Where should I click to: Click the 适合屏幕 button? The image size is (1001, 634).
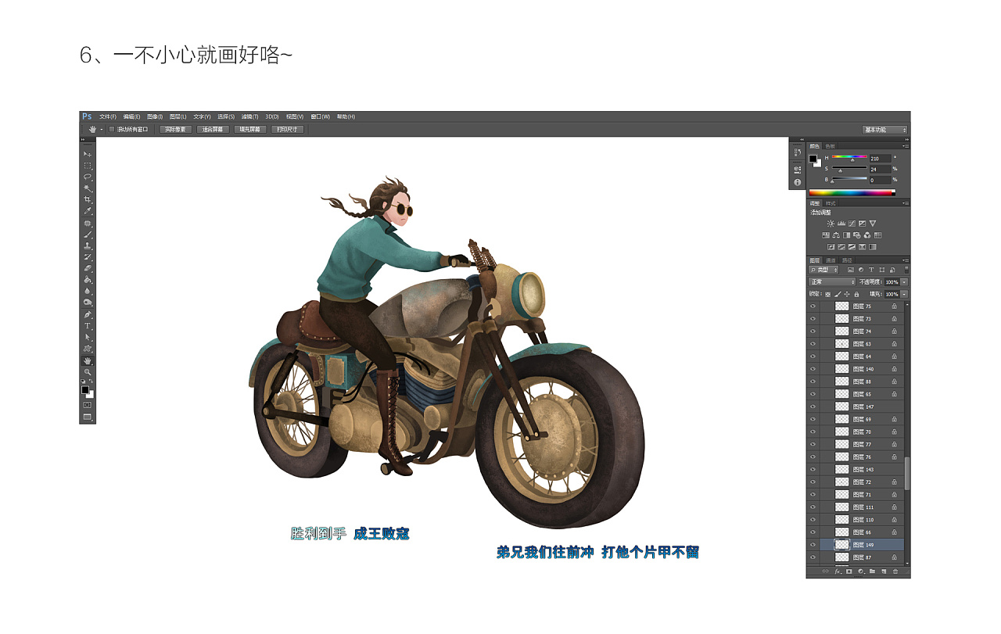[x=213, y=129]
